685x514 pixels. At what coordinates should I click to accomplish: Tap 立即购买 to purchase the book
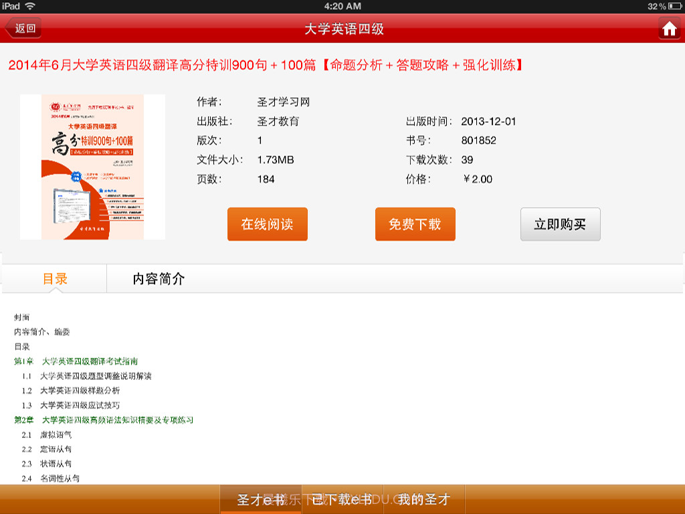tap(560, 224)
